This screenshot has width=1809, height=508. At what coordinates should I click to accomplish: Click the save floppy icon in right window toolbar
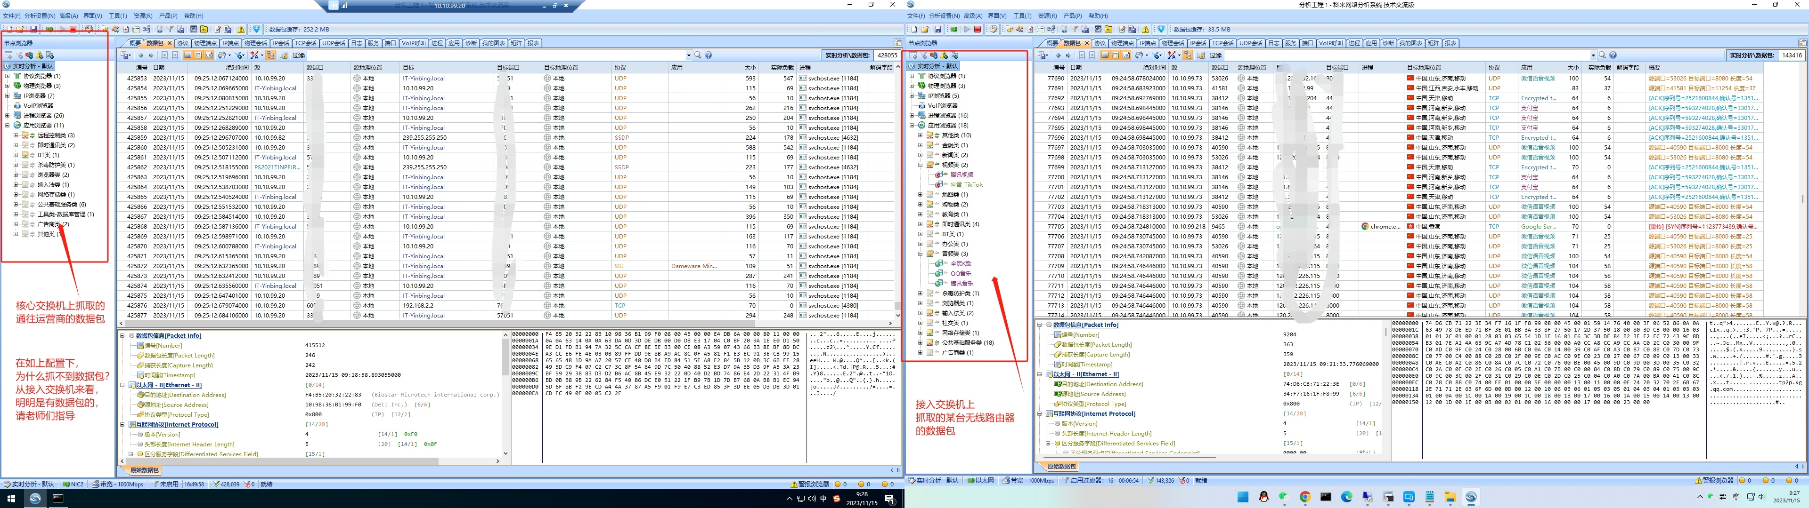click(x=937, y=30)
